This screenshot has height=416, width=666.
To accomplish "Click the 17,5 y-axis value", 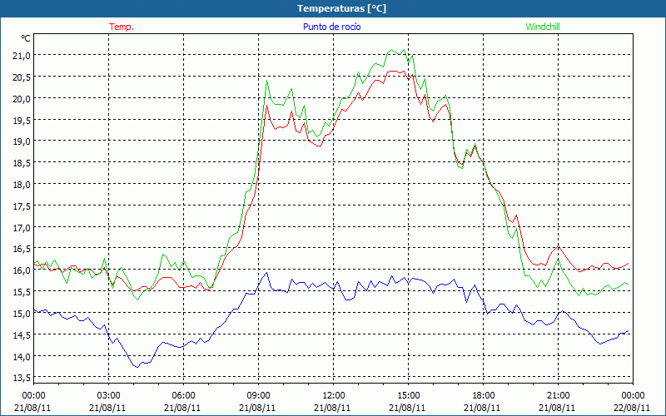I will (x=22, y=206).
